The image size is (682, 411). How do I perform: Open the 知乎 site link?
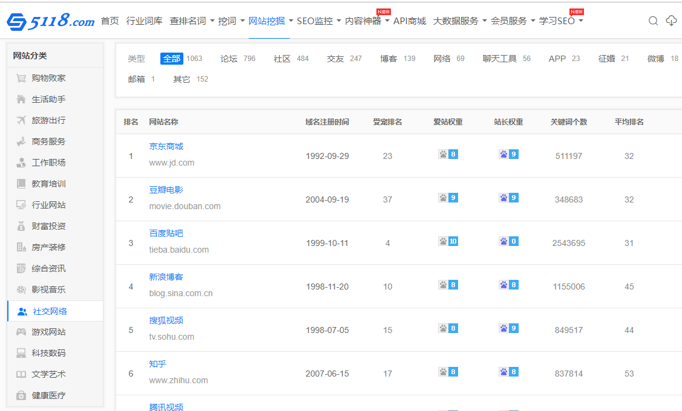coord(157,364)
